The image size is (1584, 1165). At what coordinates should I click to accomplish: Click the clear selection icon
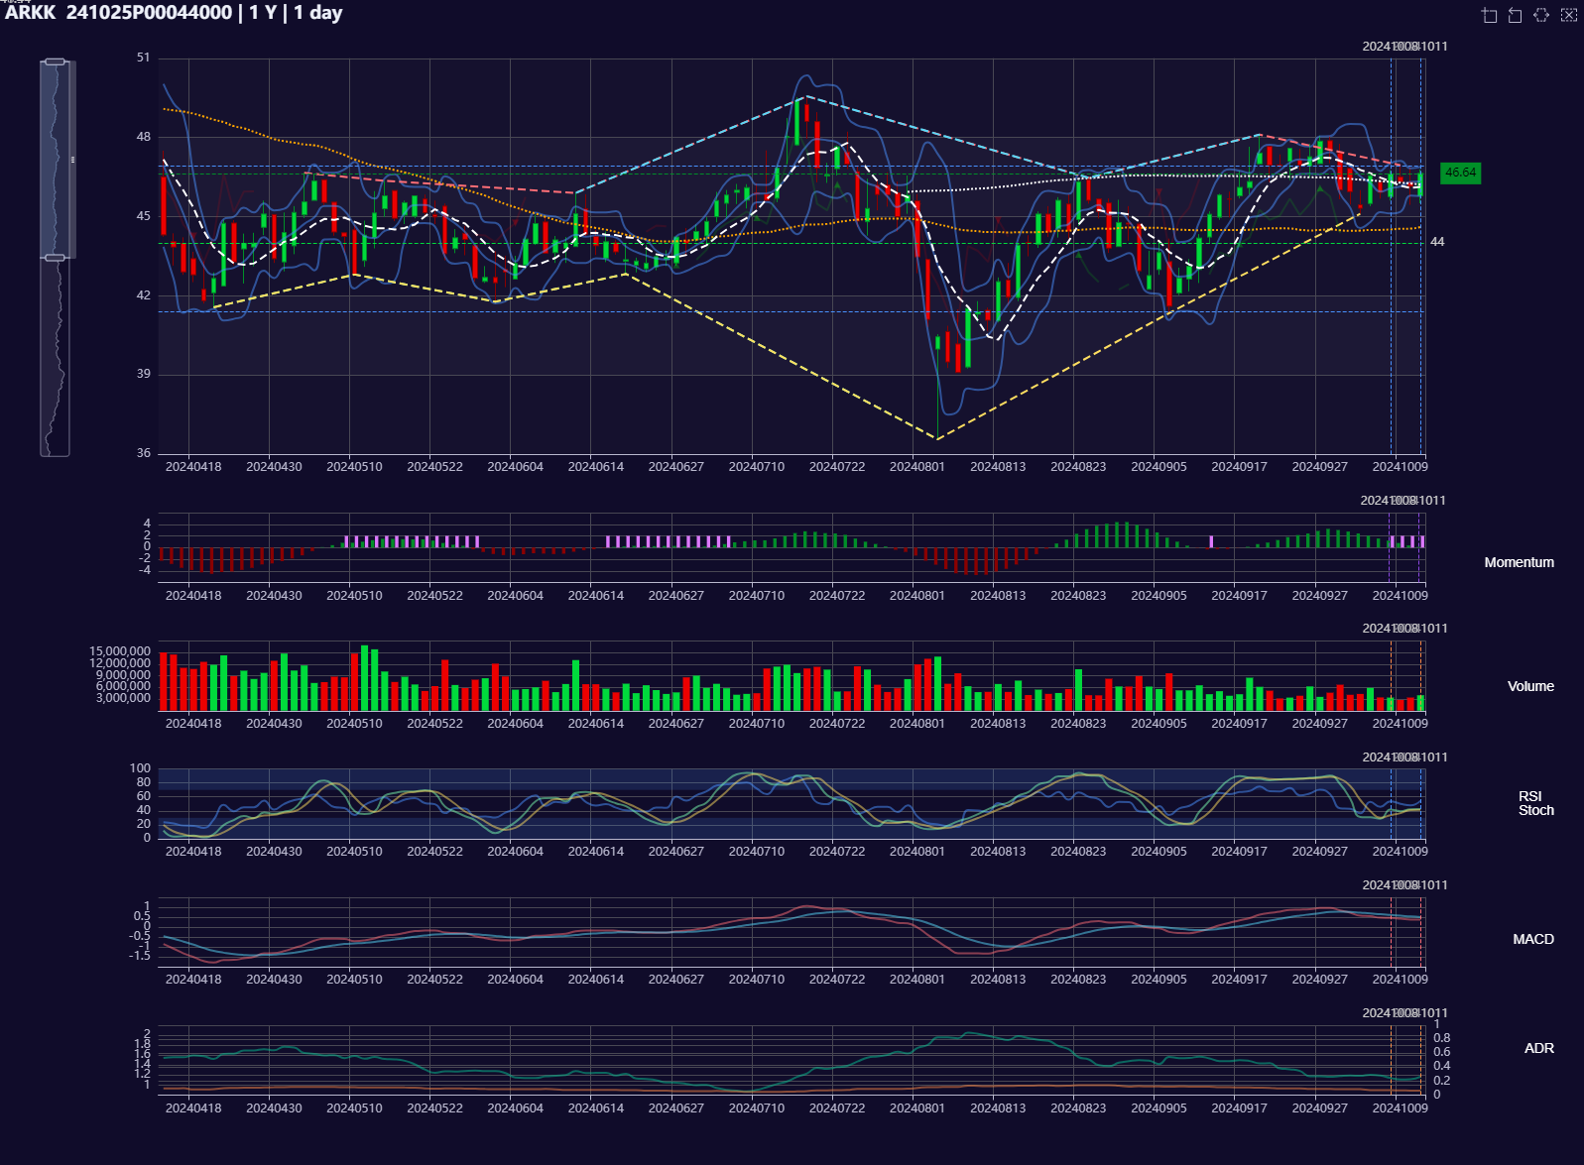[x=1568, y=15]
